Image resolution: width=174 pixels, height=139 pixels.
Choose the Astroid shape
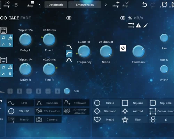[134, 111]
